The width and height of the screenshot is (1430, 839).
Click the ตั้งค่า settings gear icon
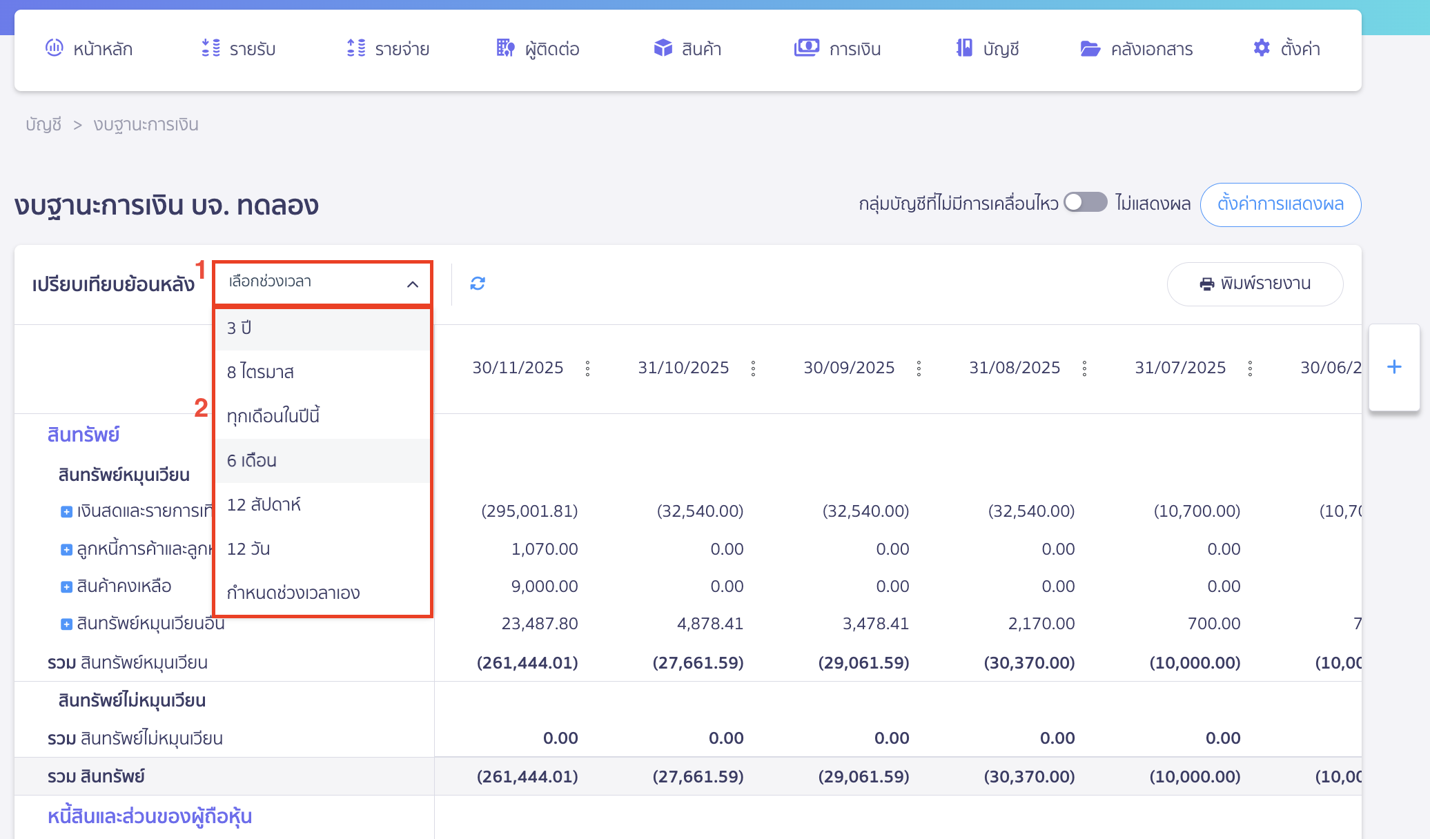pyautogui.click(x=1260, y=48)
